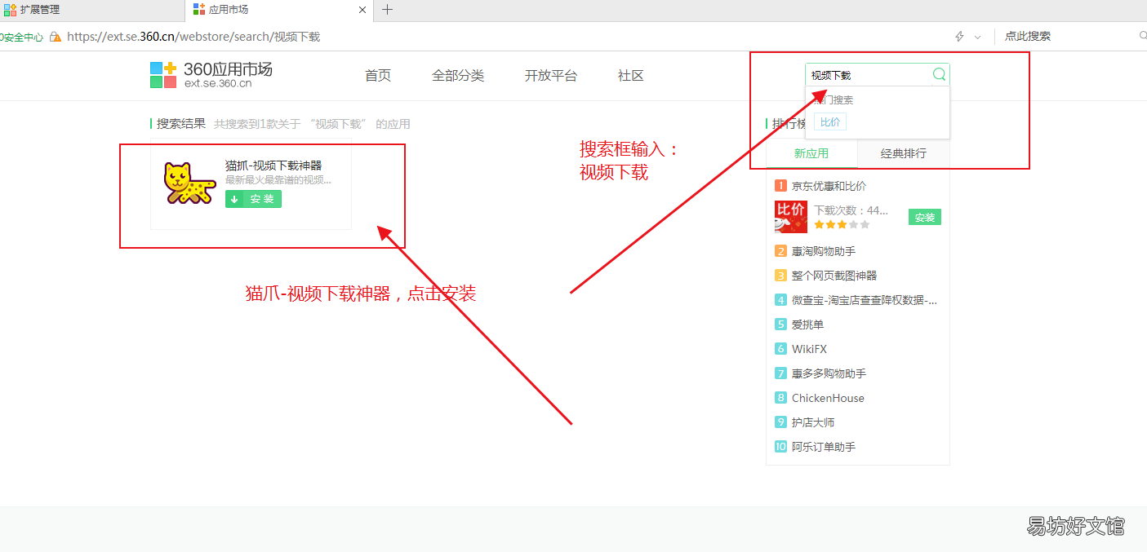Click the lock warning icon in address bar
The image size is (1147, 552).
56,37
